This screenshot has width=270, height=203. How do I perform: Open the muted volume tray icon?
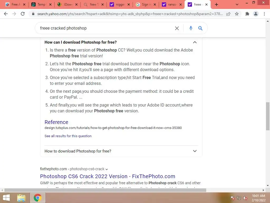pos(245,198)
